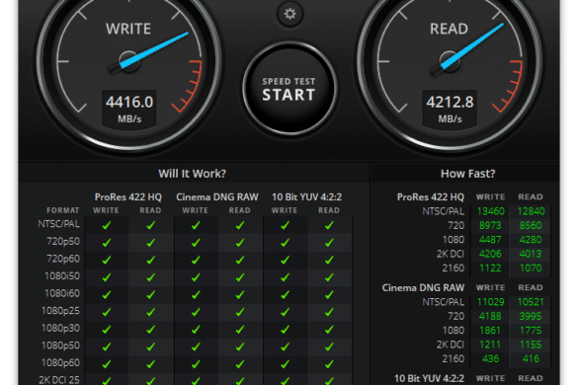Select the 1070 read value for 2160
The image size is (578, 385).
(x=531, y=268)
